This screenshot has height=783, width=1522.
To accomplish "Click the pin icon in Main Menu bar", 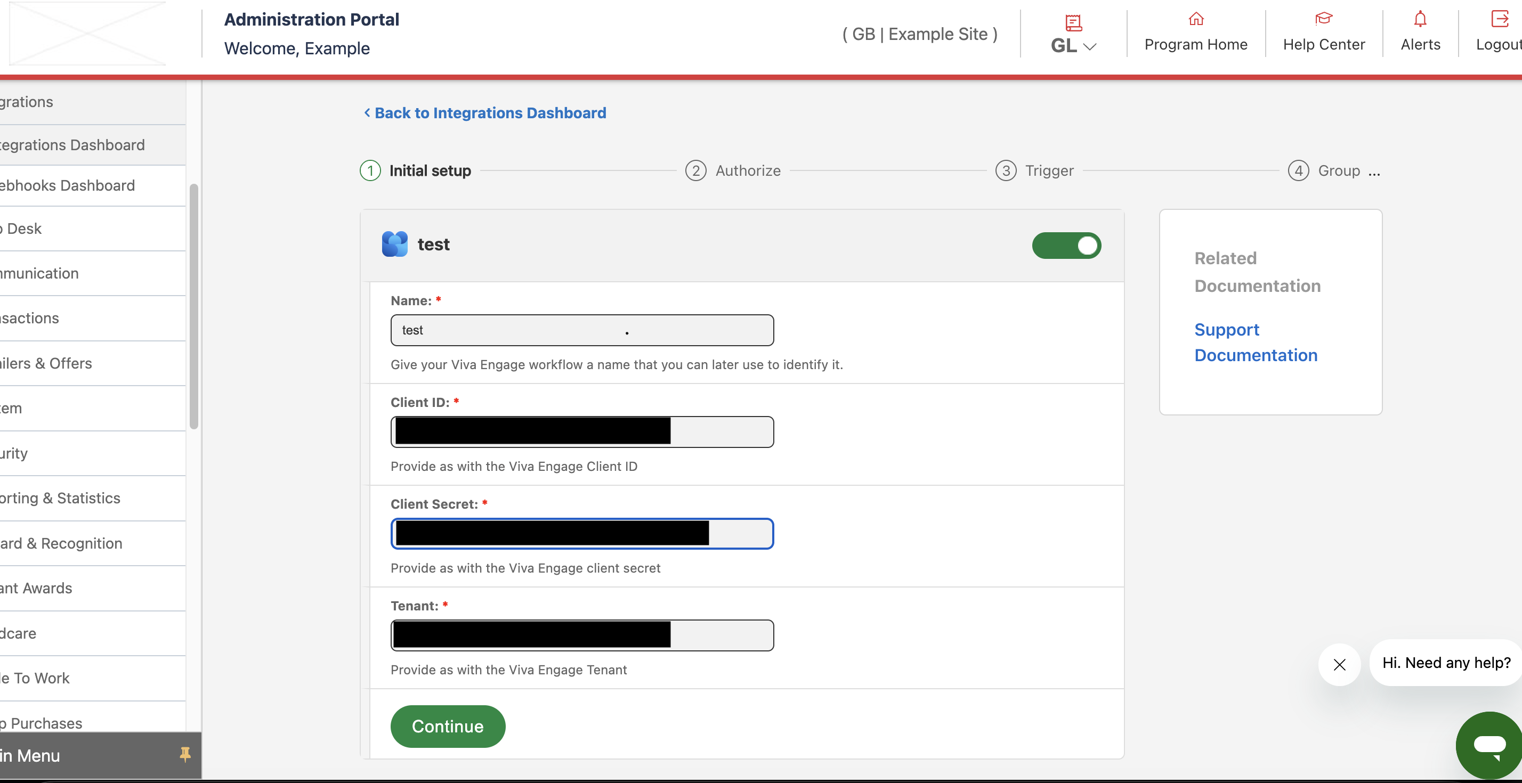I will tap(185, 754).
